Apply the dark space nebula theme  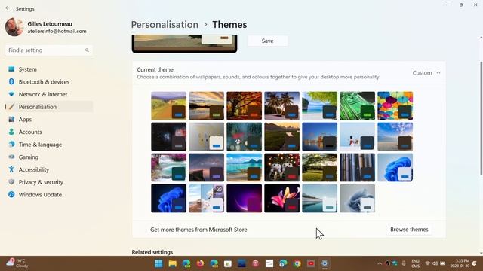[168, 137]
